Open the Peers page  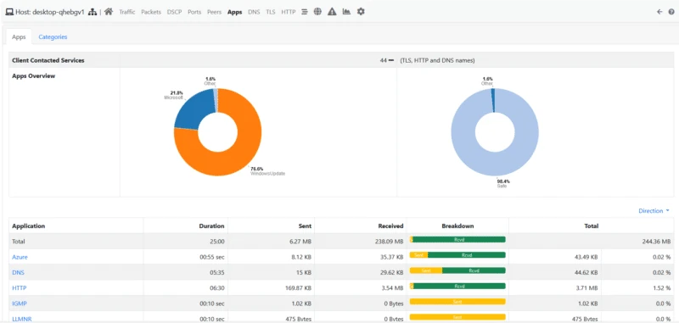(215, 12)
